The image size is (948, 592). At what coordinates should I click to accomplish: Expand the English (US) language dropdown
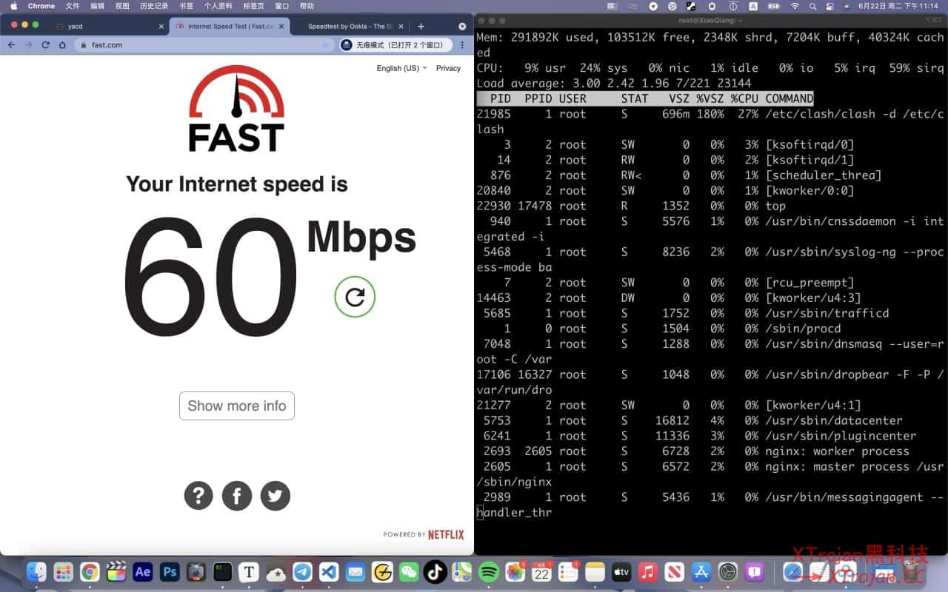[x=401, y=68]
